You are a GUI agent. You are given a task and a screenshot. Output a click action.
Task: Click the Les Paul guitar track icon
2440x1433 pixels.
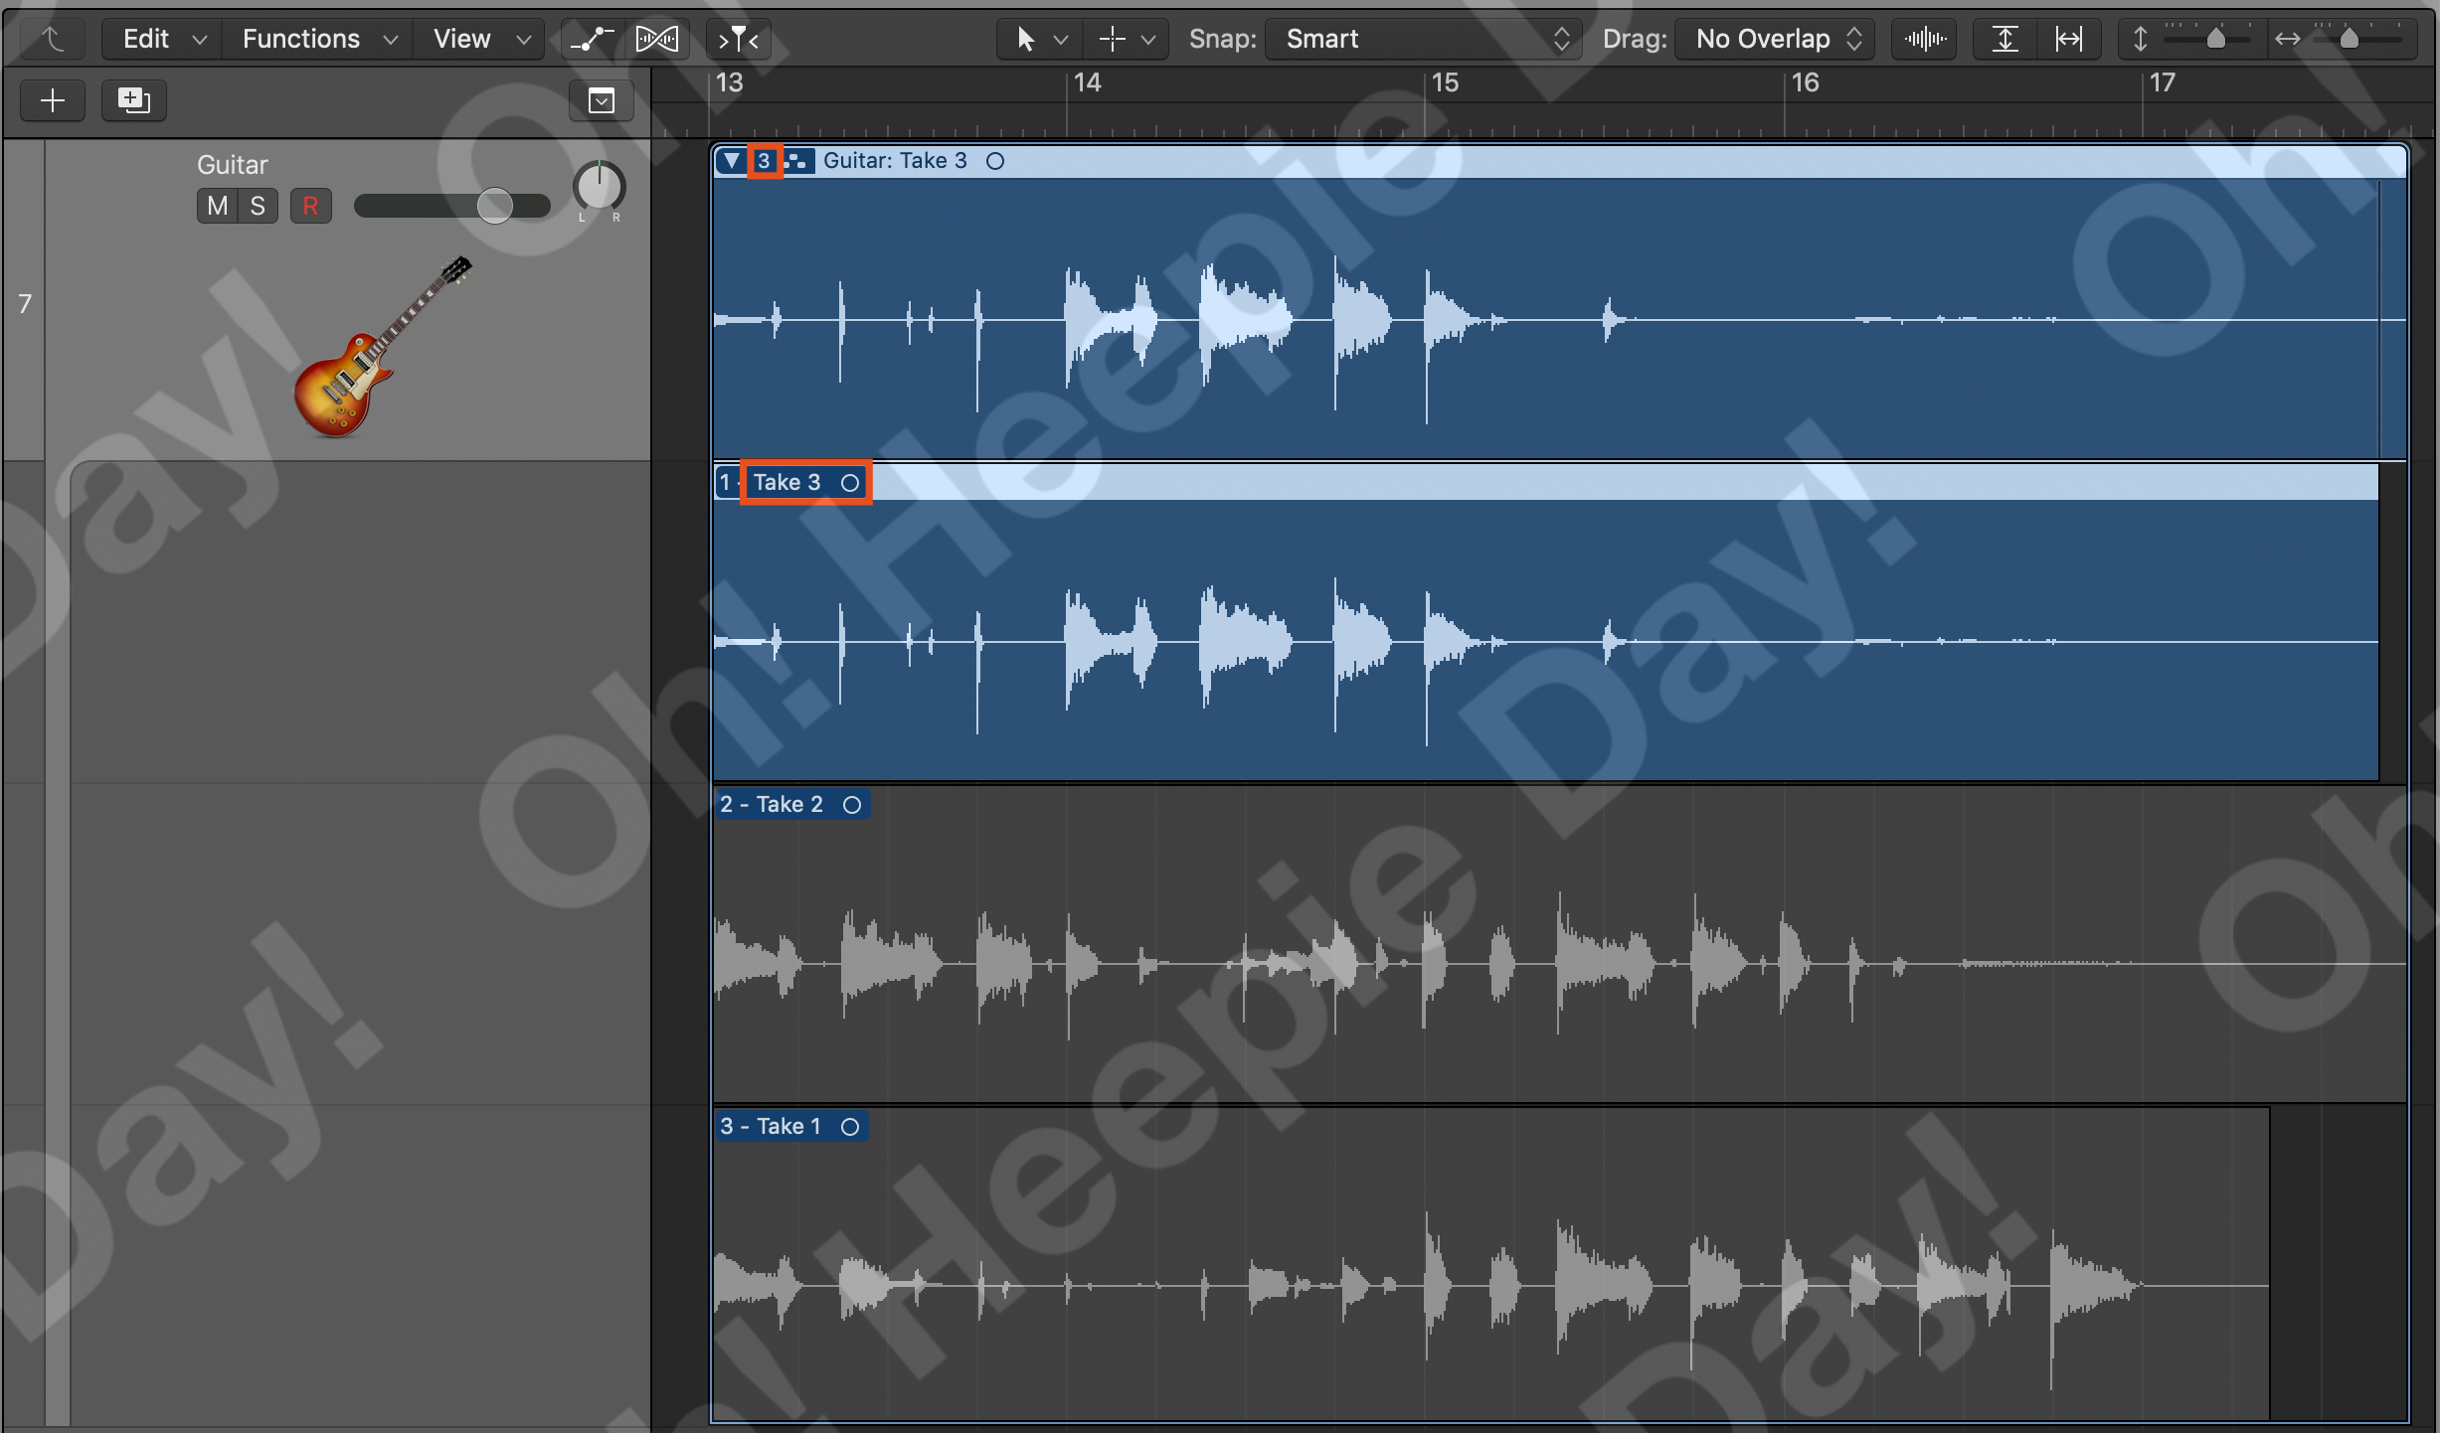point(383,346)
